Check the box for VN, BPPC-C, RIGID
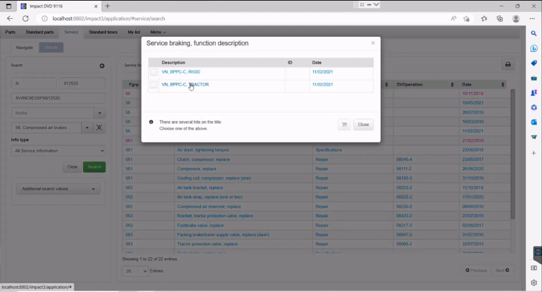Viewport: 542px width, 292px height. click(154, 72)
